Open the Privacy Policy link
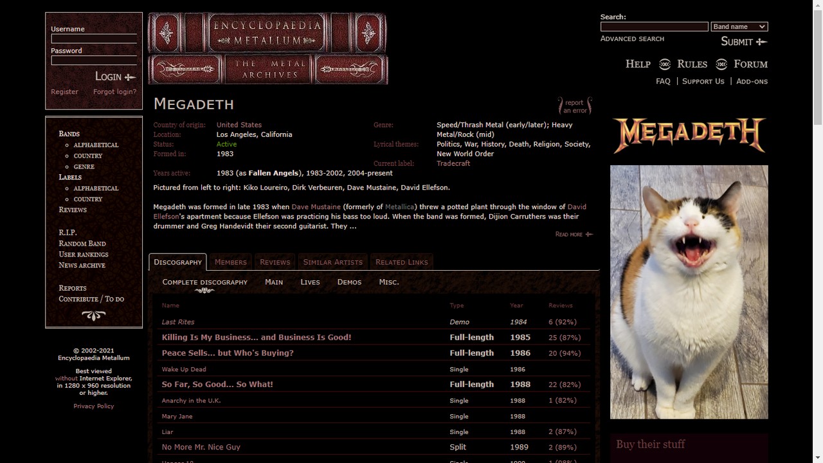The image size is (823, 463). pos(94,406)
